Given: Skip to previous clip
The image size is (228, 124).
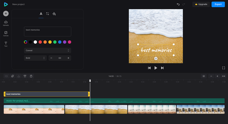Looking at the screenshot, I should pyautogui.click(x=149, y=68).
